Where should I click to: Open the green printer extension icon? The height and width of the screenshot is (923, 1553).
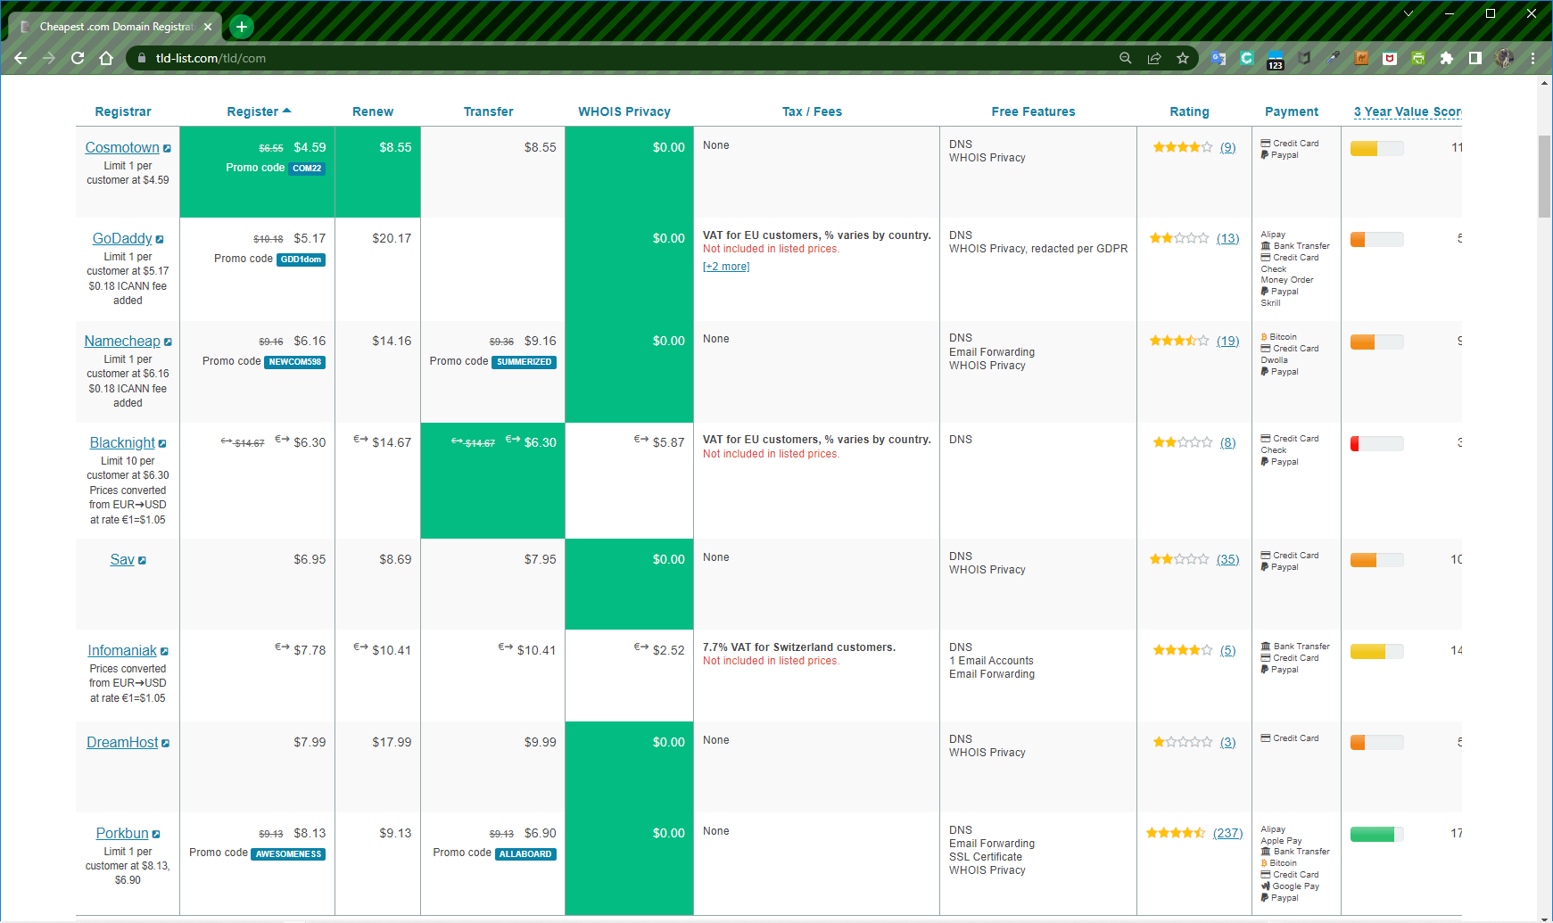[1418, 58]
